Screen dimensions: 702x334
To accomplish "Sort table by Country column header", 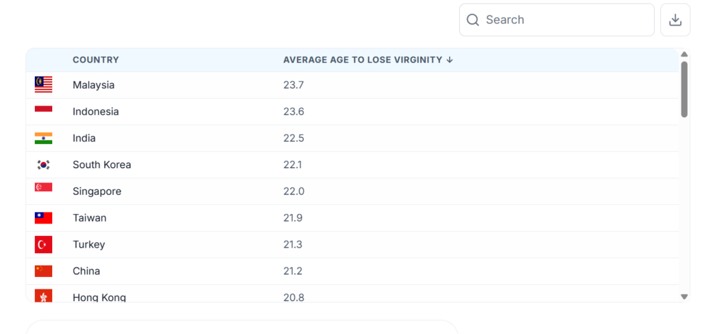I will pos(96,60).
